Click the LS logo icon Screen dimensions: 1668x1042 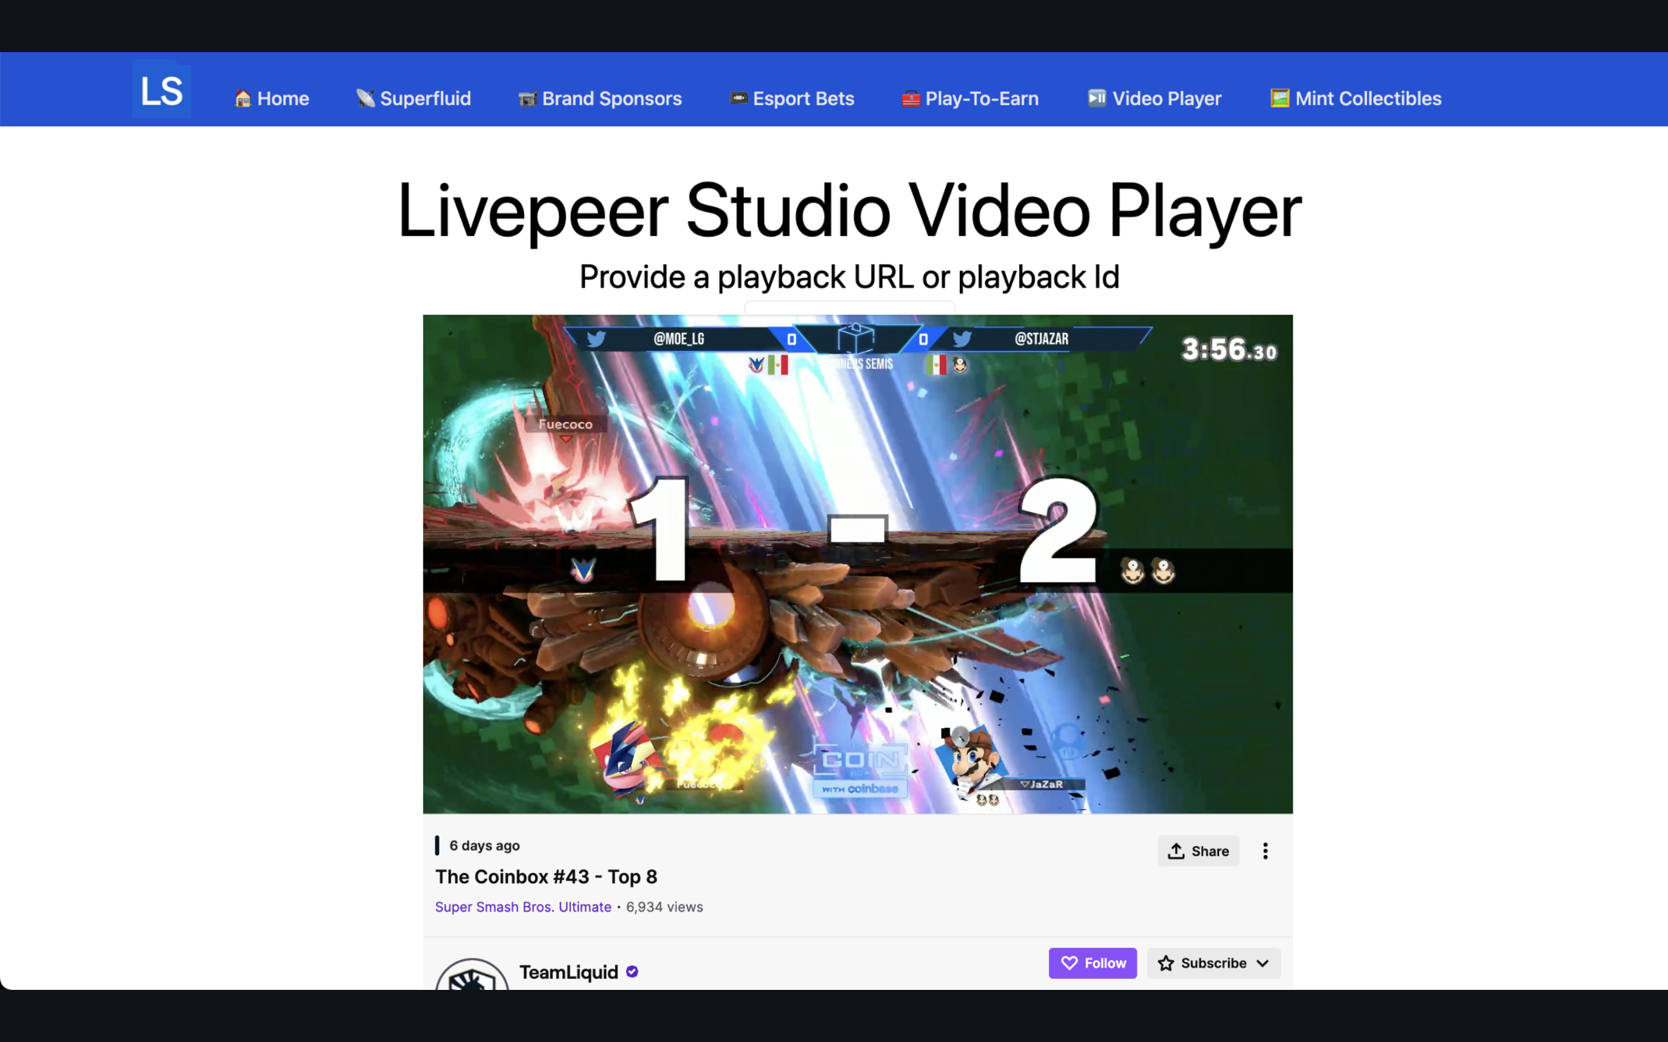point(161,90)
